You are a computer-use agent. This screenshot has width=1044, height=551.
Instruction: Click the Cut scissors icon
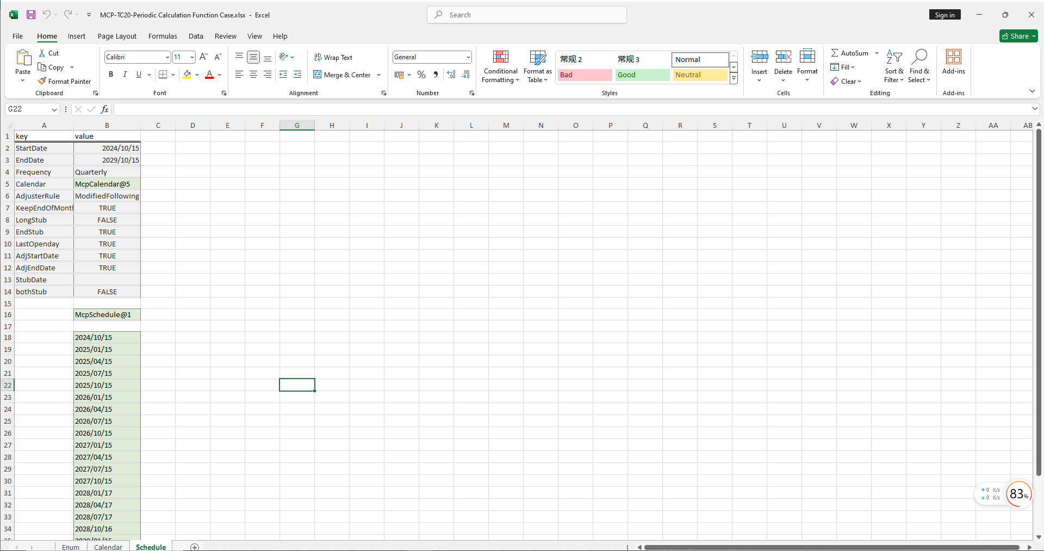(42, 53)
